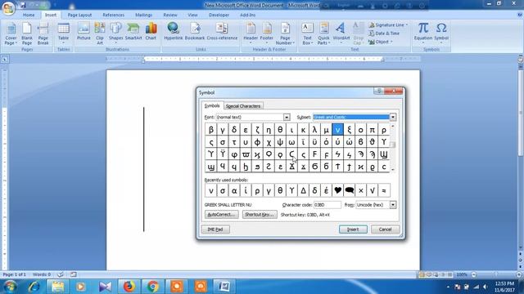524x294 pixels.
Task: Click the document zoom slider
Action: point(496,274)
